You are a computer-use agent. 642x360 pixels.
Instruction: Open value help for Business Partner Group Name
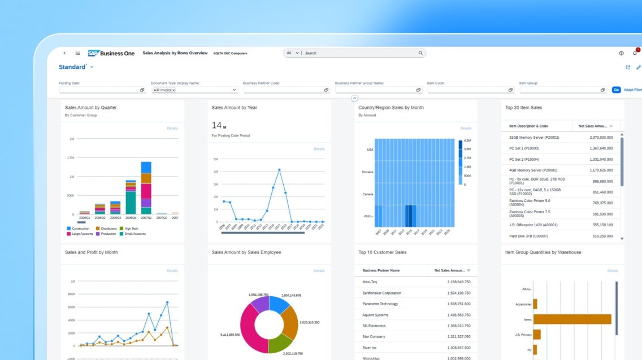pyautogui.click(x=418, y=90)
